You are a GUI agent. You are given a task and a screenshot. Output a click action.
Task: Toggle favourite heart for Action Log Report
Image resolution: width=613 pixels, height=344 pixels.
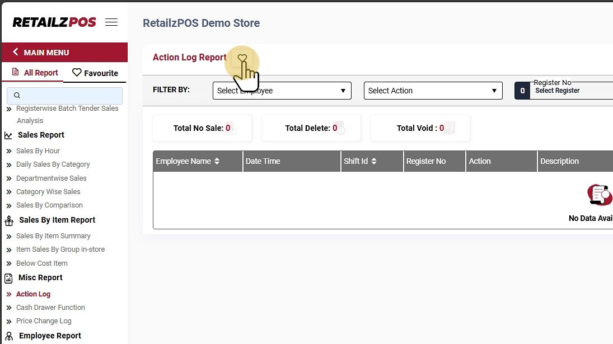[242, 58]
